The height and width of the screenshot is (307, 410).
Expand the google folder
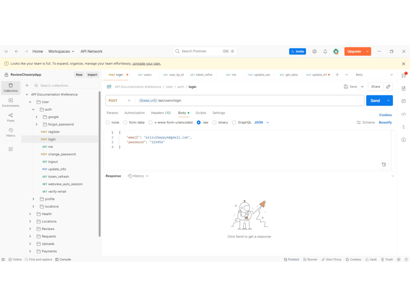point(36,117)
